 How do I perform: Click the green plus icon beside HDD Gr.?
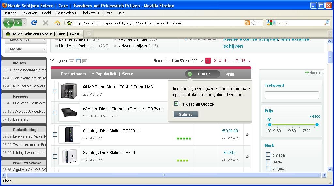tap(190, 74)
